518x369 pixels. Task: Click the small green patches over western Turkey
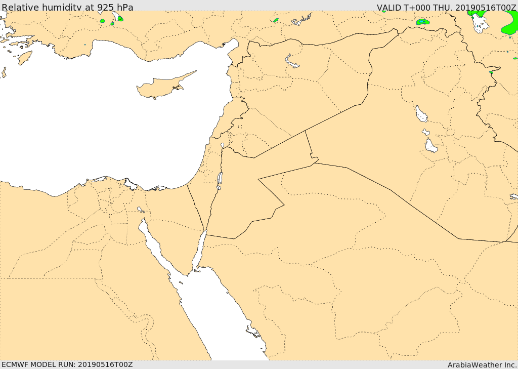coord(112,20)
